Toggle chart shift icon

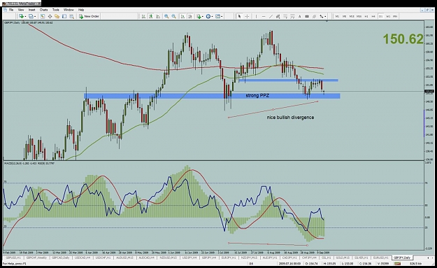coord(190,17)
